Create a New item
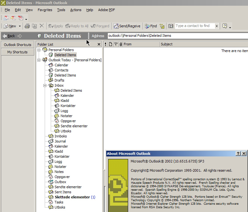248x212 pixels. [x=10, y=26]
